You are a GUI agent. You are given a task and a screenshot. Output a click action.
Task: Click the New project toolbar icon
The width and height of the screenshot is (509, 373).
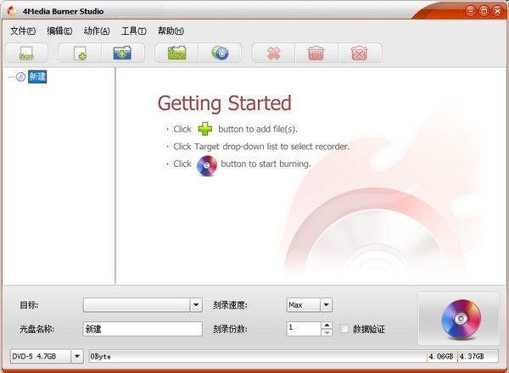pyautogui.click(x=26, y=53)
